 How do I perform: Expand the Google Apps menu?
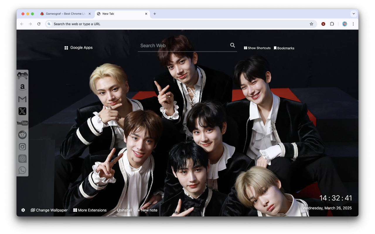pos(78,47)
